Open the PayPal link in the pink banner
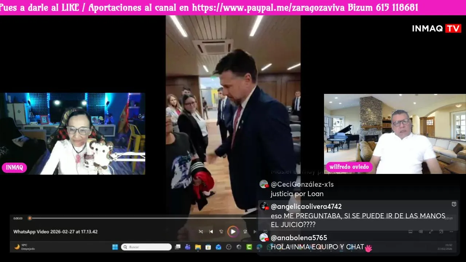 tap(268, 8)
